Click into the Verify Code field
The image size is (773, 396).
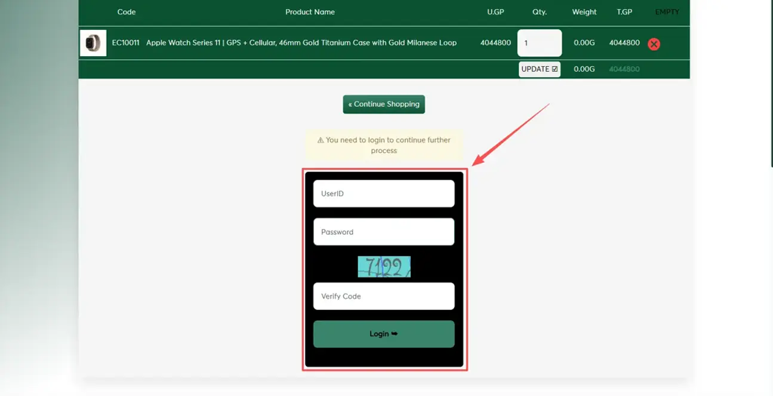(384, 296)
